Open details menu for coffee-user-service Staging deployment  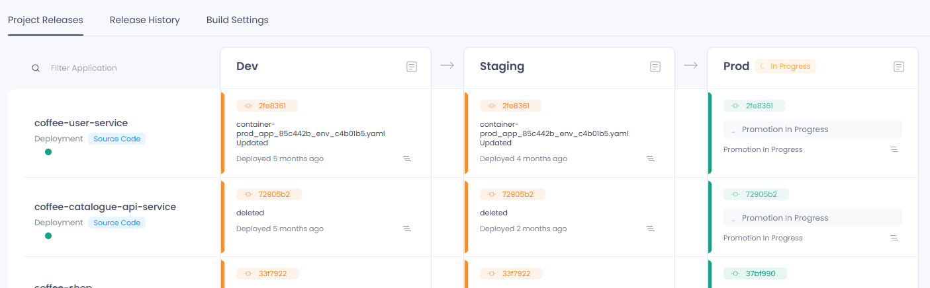coord(651,159)
